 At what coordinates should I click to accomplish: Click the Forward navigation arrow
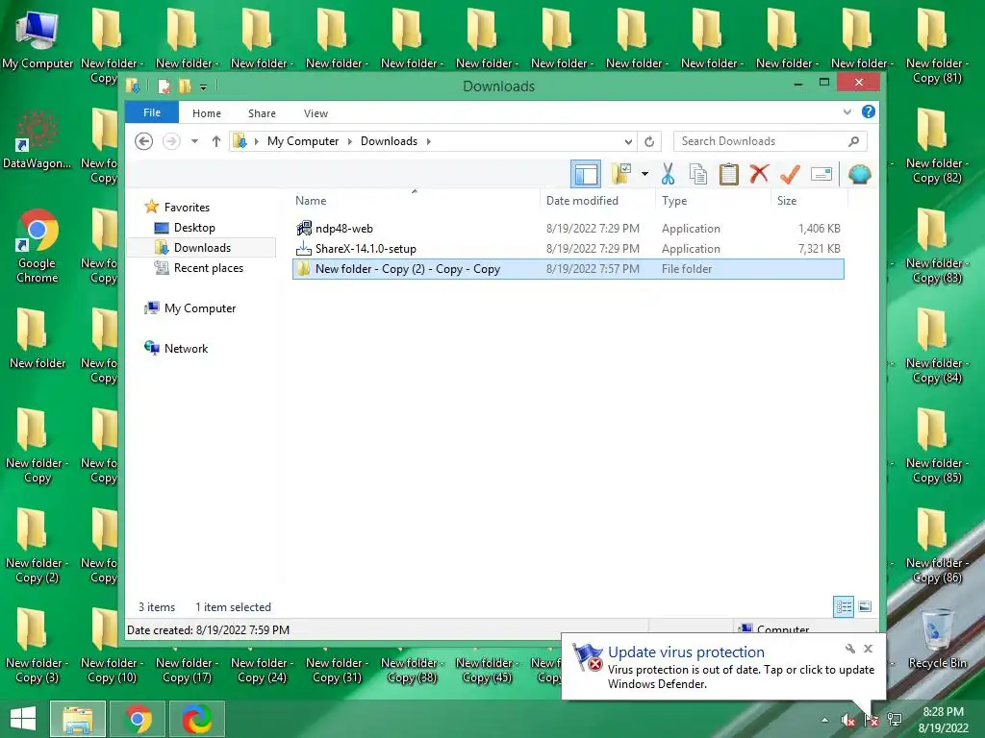click(171, 141)
